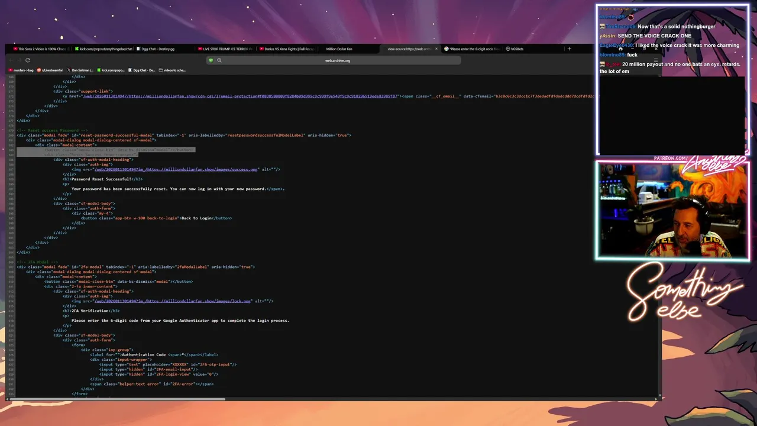
Task: Switch to 'Million Dollar Fan' tab
Action: point(340,49)
